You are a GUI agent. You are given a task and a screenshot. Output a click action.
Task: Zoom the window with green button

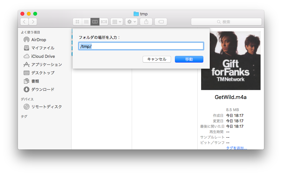click(35, 14)
